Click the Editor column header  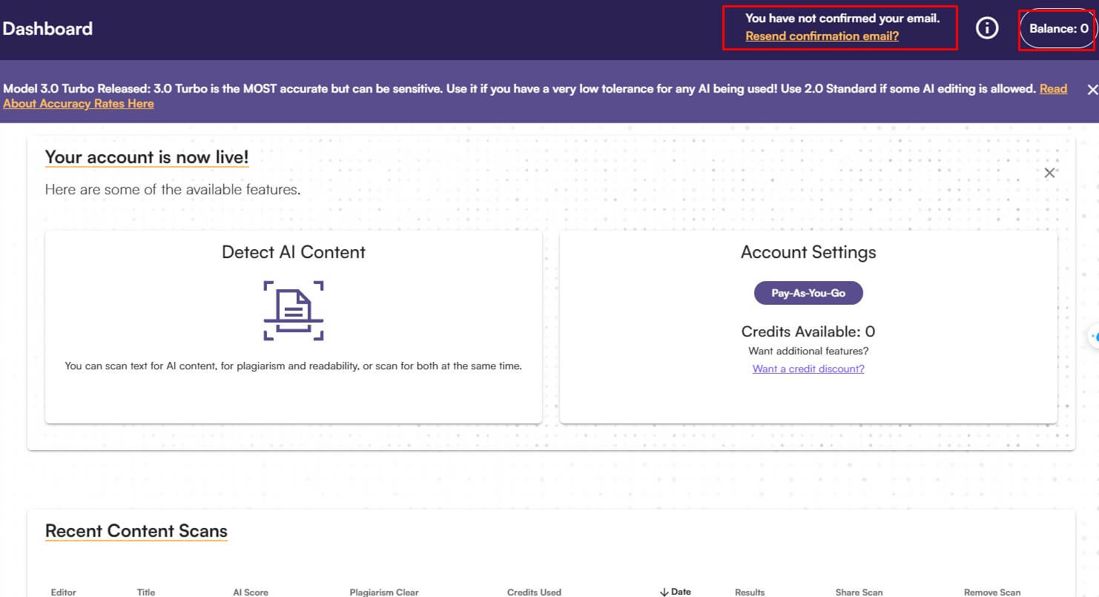pyautogui.click(x=64, y=592)
